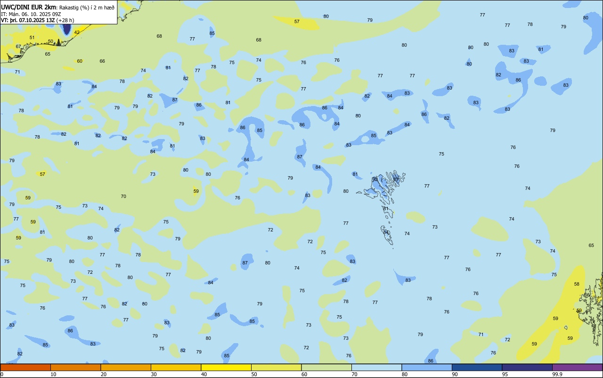This screenshot has width=603, height=378.
Task: Pick the 95–99.9 navy legend swatch
Action: click(527, 367)
